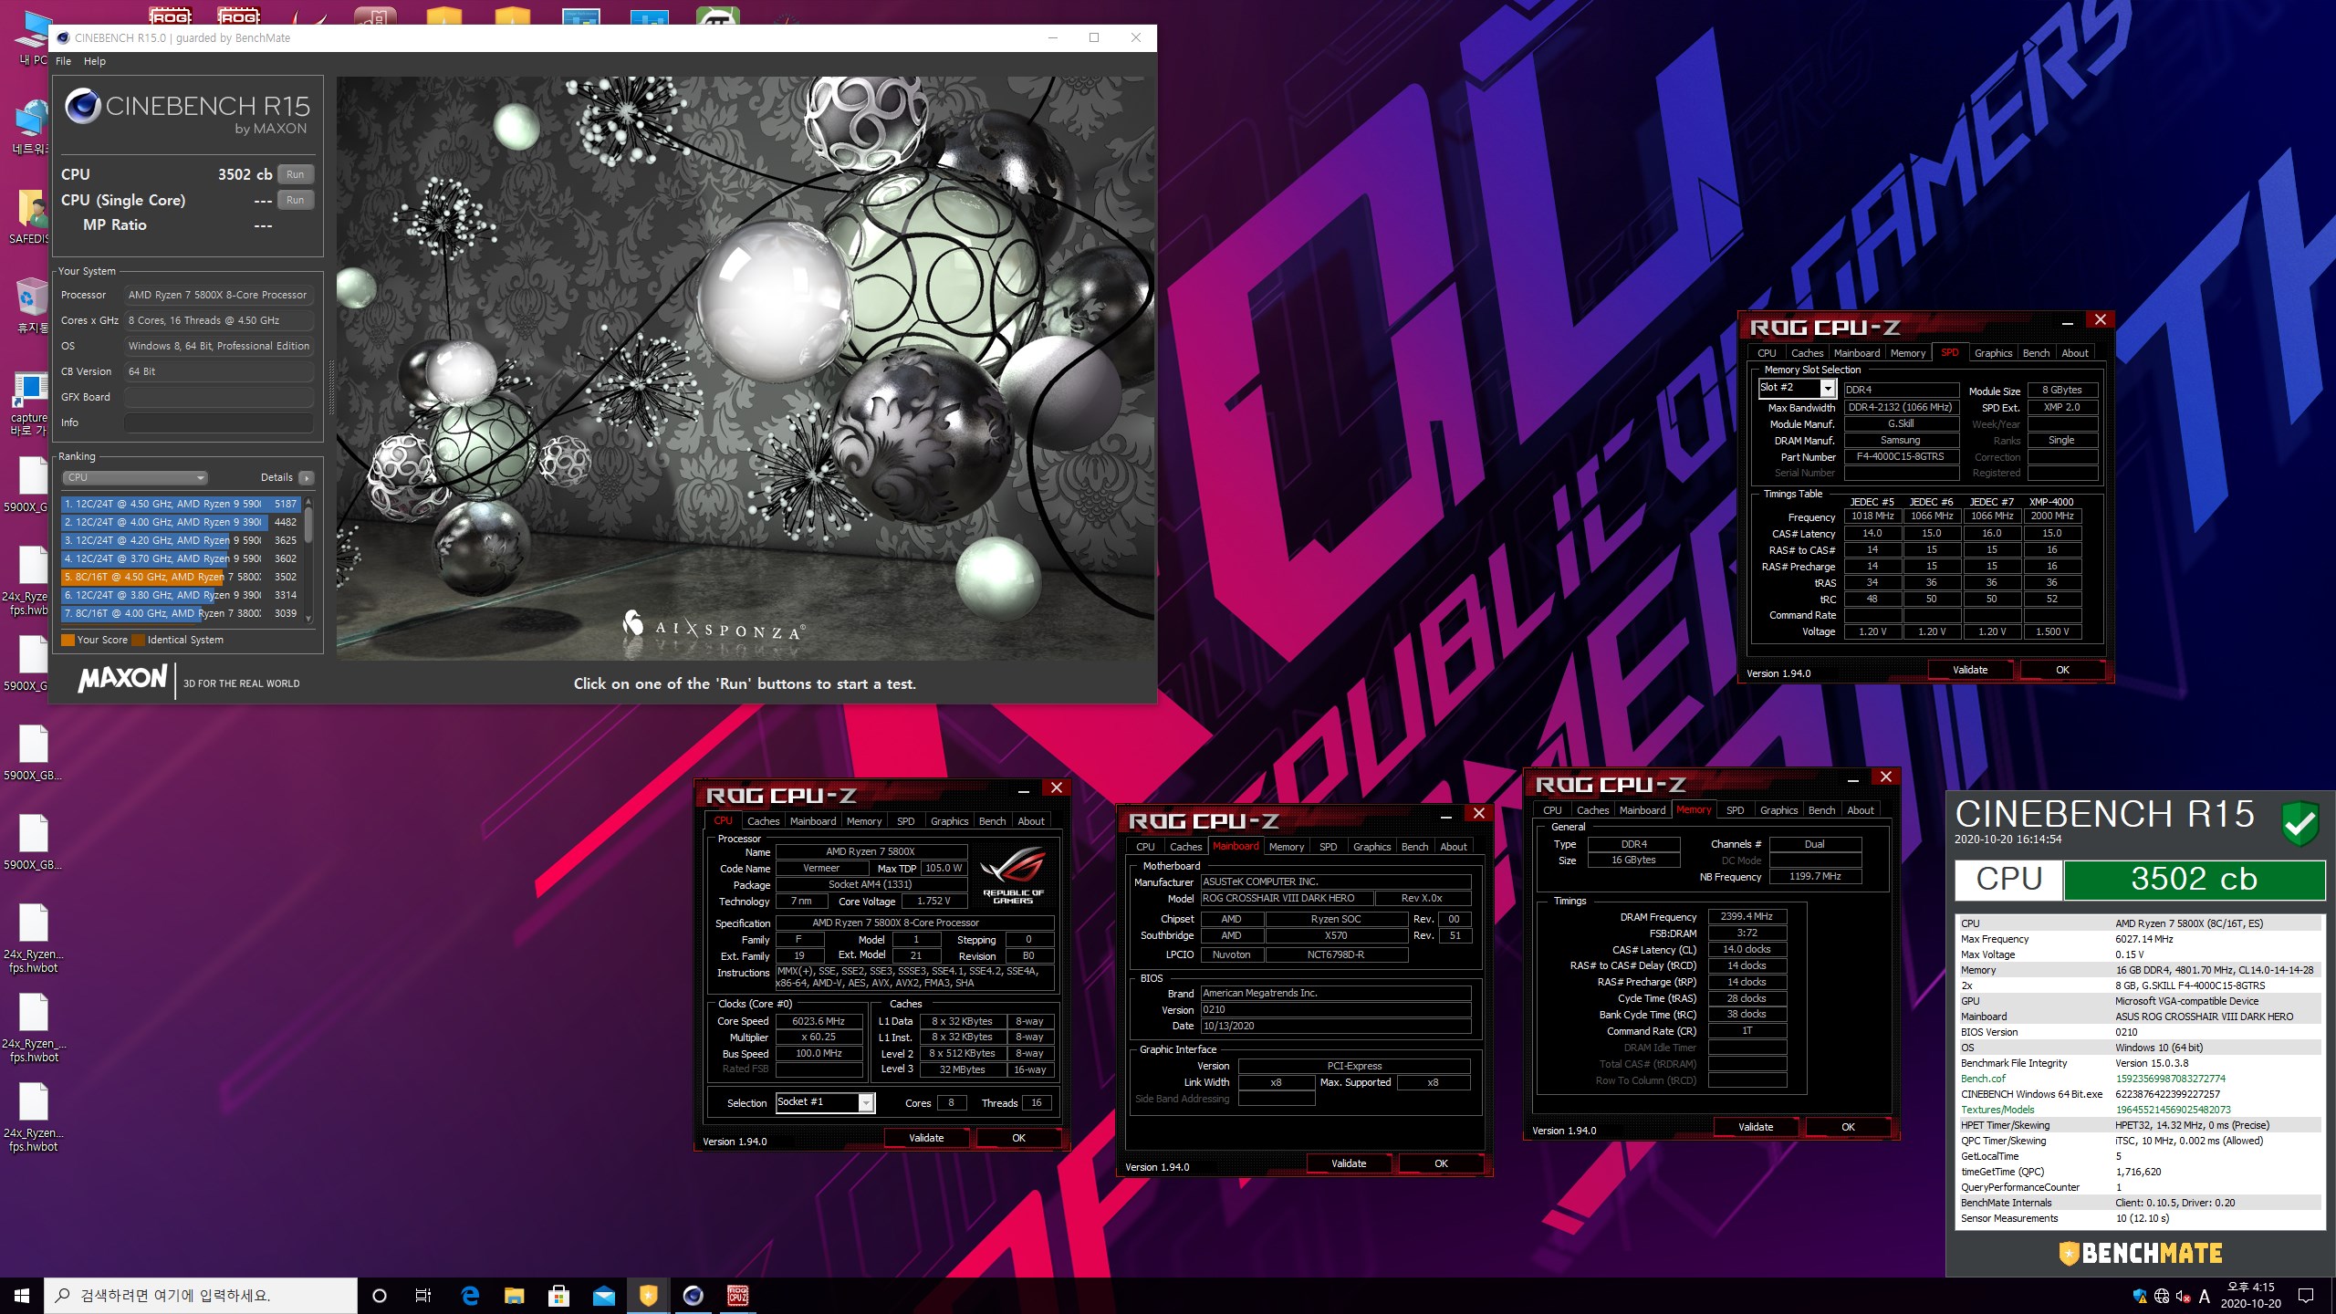
Task: Open the Slot #2 memory slot dropdown
Action: 1827,389
